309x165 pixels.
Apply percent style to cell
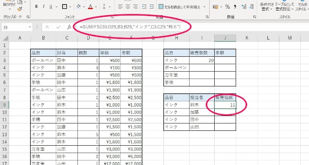227,7
